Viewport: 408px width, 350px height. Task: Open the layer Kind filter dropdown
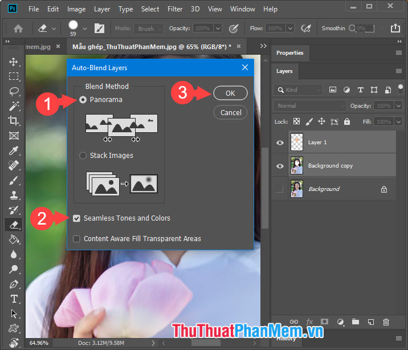[x=298, y=89]
